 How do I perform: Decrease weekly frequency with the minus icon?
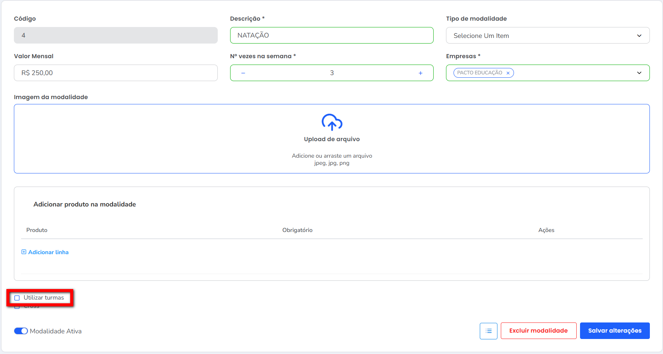[x=243, y=73]
